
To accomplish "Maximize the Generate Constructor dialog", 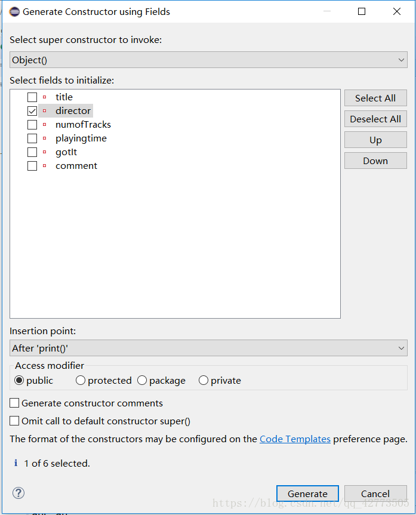I will pyautogui.click(x=362, y=11).
